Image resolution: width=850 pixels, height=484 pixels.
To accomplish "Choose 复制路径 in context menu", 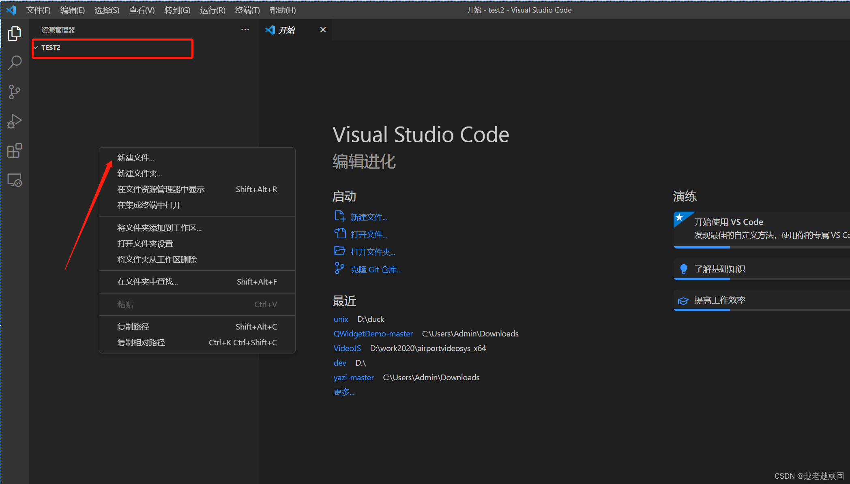I will [x=197, y=327].
